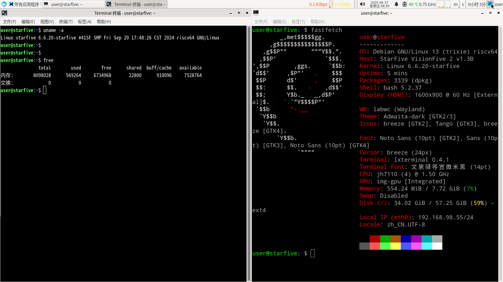Click the green color block in fastfetch palette
This screenshot has height=282, width=503.
tap(385, 239)
